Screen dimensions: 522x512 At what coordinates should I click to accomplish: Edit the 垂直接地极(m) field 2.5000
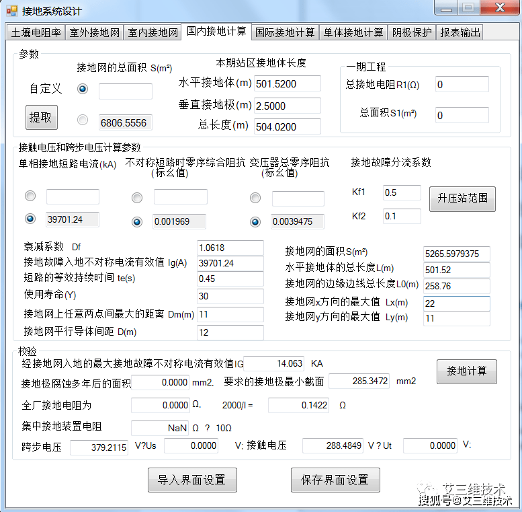click(288, 106)
